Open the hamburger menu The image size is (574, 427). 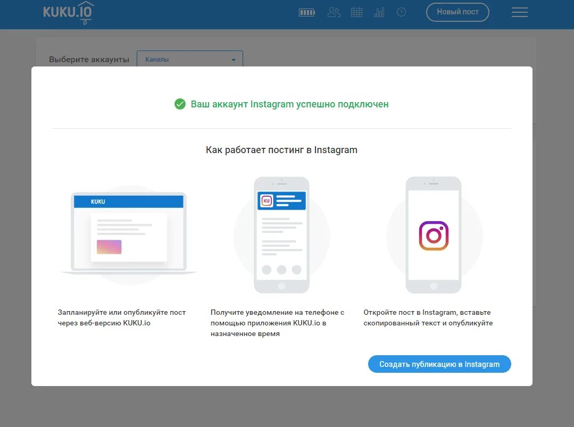pyautogui.click(x=519, y=12)
